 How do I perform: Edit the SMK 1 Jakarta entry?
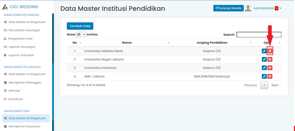tap(264, 76)
